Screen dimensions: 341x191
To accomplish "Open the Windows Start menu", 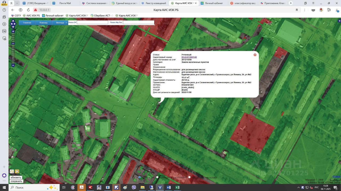I will [x=4, y=188].
